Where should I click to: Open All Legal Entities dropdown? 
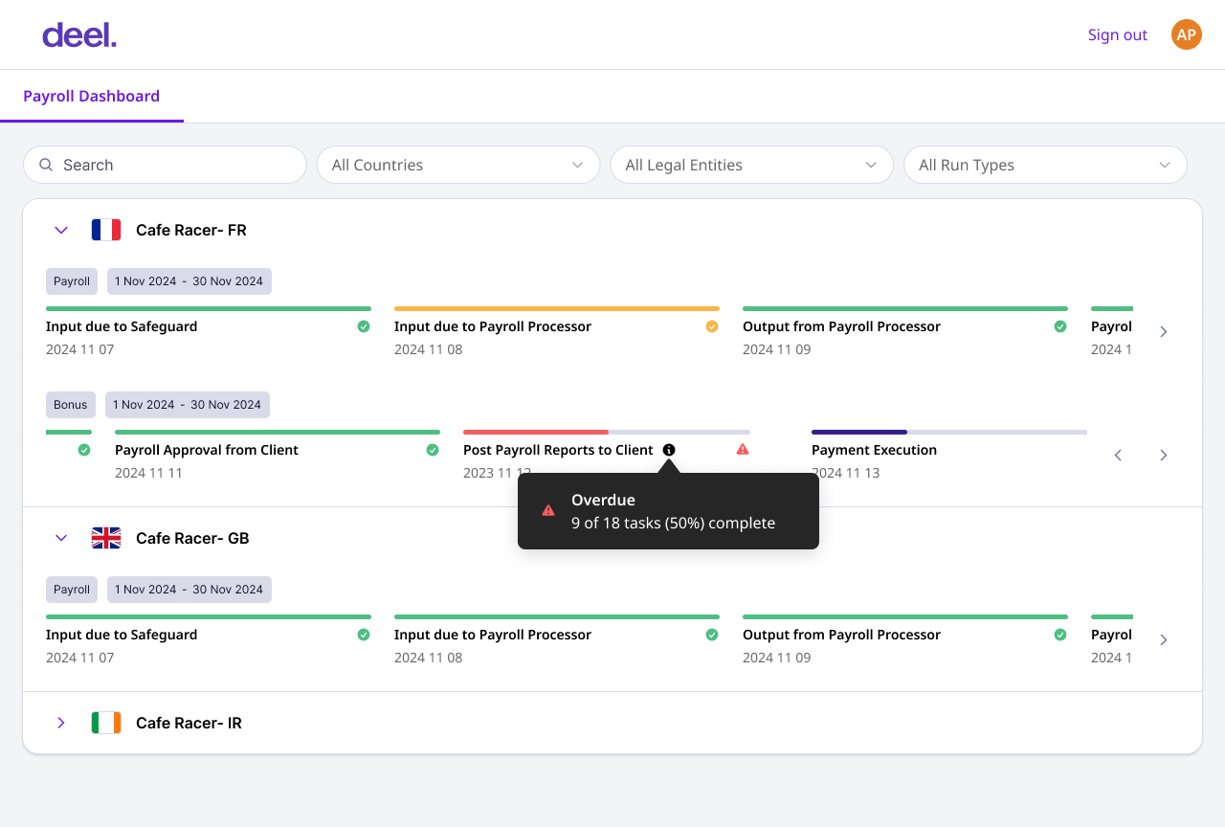tap(752, 165)
